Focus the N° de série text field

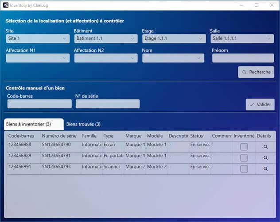pos(108,104)
